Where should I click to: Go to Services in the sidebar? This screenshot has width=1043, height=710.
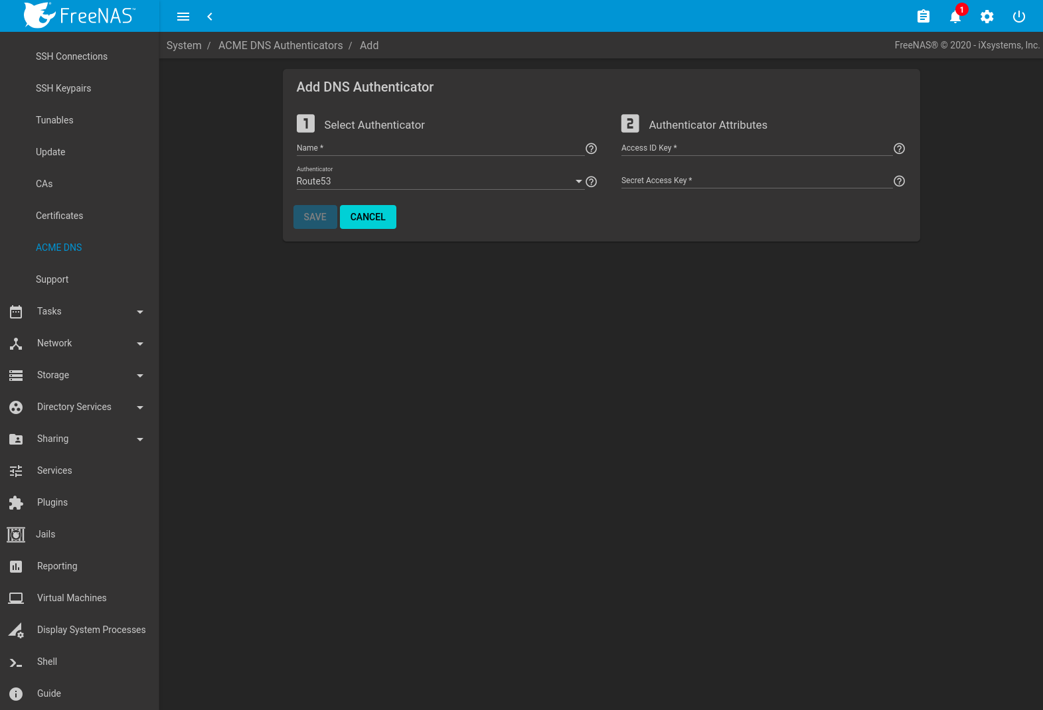pos(54,470)
